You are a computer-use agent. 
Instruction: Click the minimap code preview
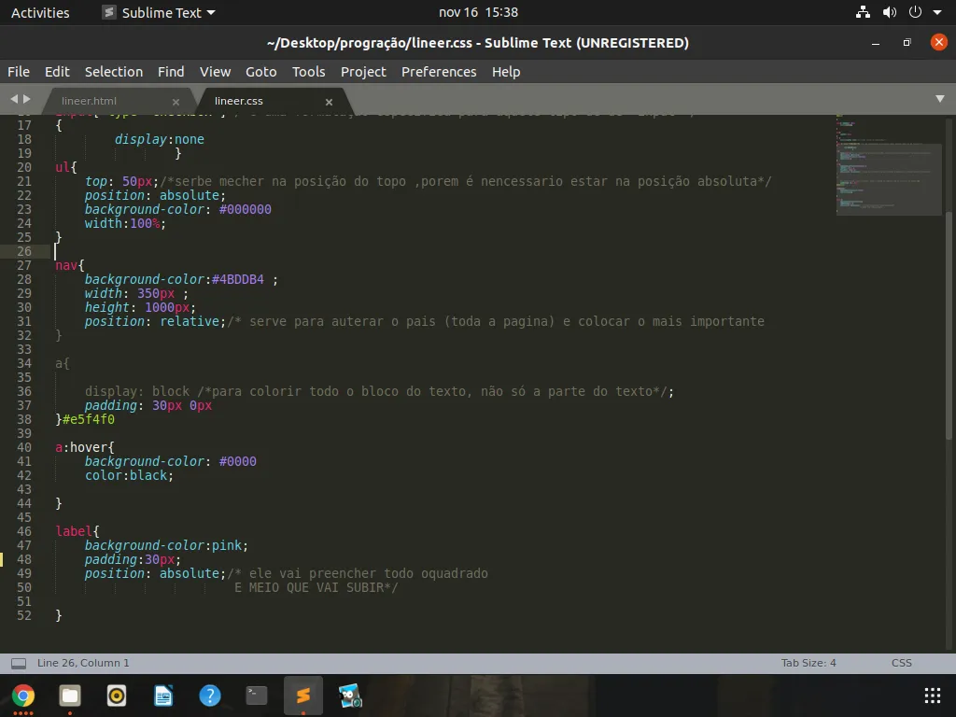click(x=889, y=163)
